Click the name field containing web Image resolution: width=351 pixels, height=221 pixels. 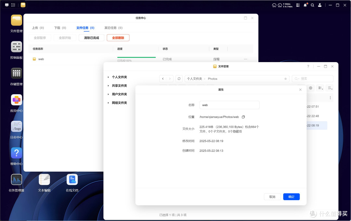coord(229,105)
